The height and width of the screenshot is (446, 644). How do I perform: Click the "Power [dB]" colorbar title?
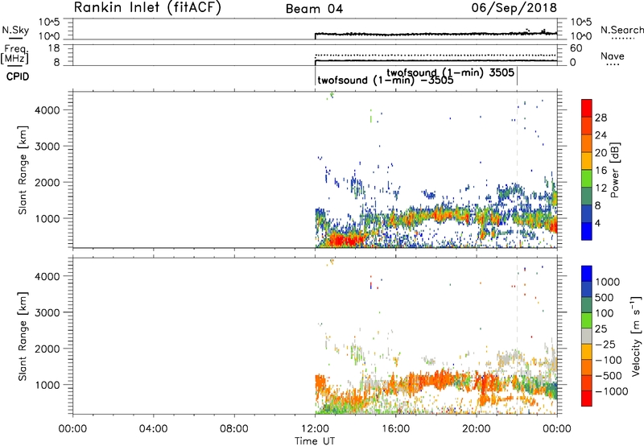coord(615,170)
